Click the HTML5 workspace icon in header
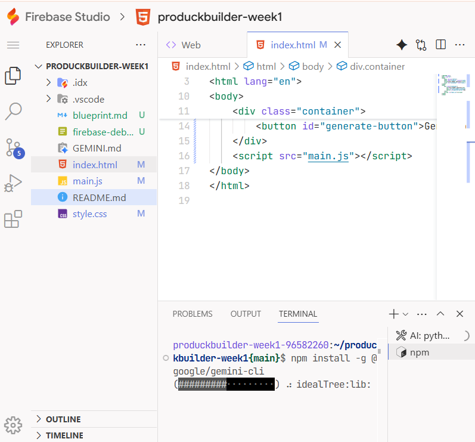The height and width of the screenshot is (442, 475). click(x=142, y=17)
